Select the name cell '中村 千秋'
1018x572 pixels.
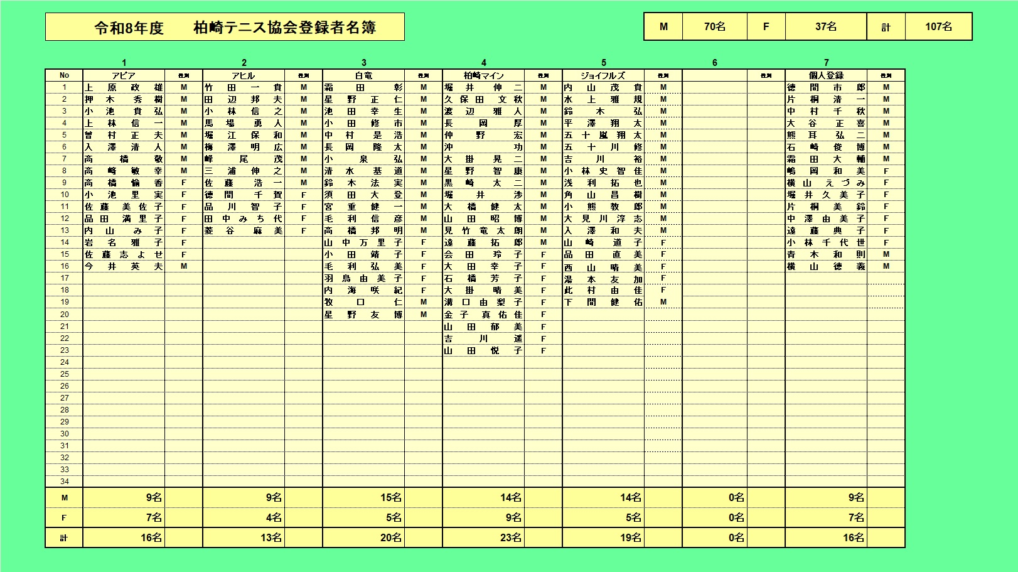coord(826,111)
